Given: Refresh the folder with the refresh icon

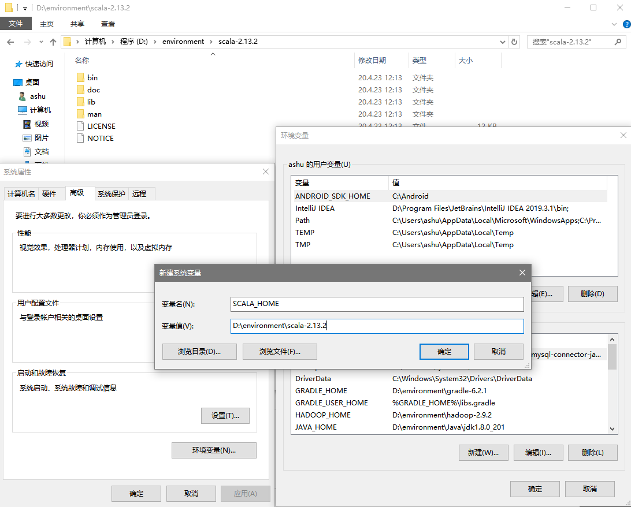Looking at the screenshot, I should click(514, 41).
